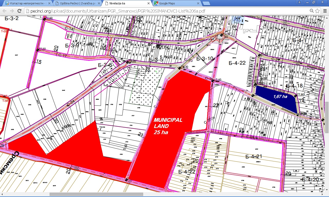Bookmark this page with the star icon
Viewport: 329px width, 197px height.
click(x=317, y=11)
